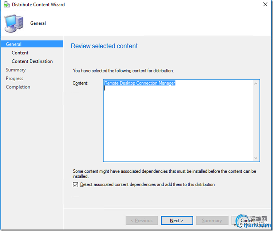Open the Content step in sidebar
Viewport: 273px width, 231px height.
tap(20, 53)
